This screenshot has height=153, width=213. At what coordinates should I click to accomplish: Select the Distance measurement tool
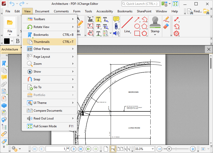176,19
